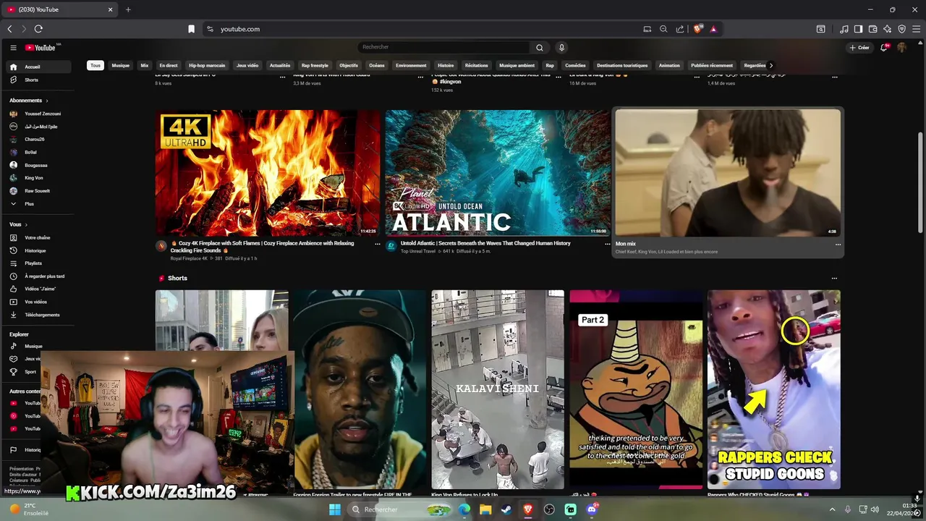Click the YouTube search field
Screen dimensions: 926x521
[444, 47]
